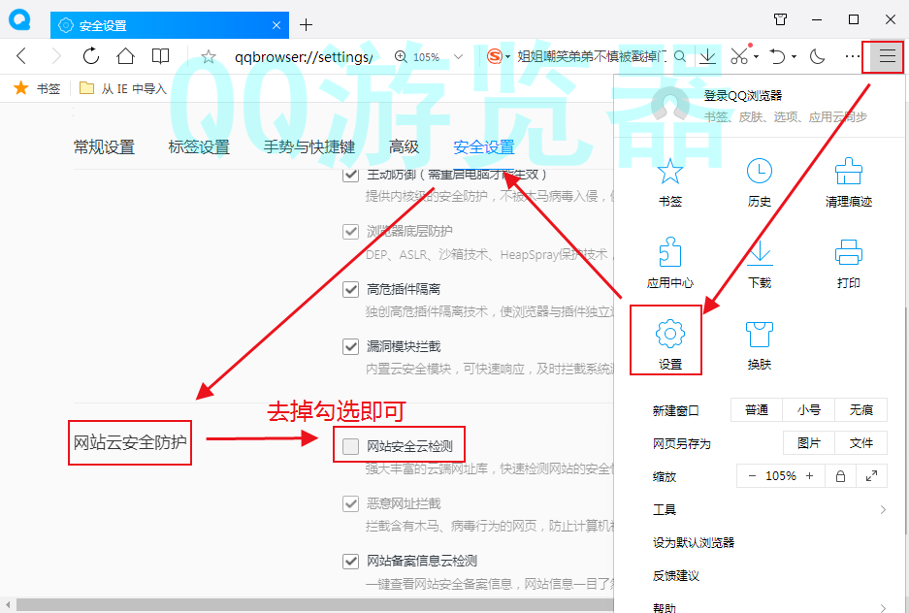Expand the zoom level dropdown arrow
The image size is (909, 613).
click(x=459, y=57)
